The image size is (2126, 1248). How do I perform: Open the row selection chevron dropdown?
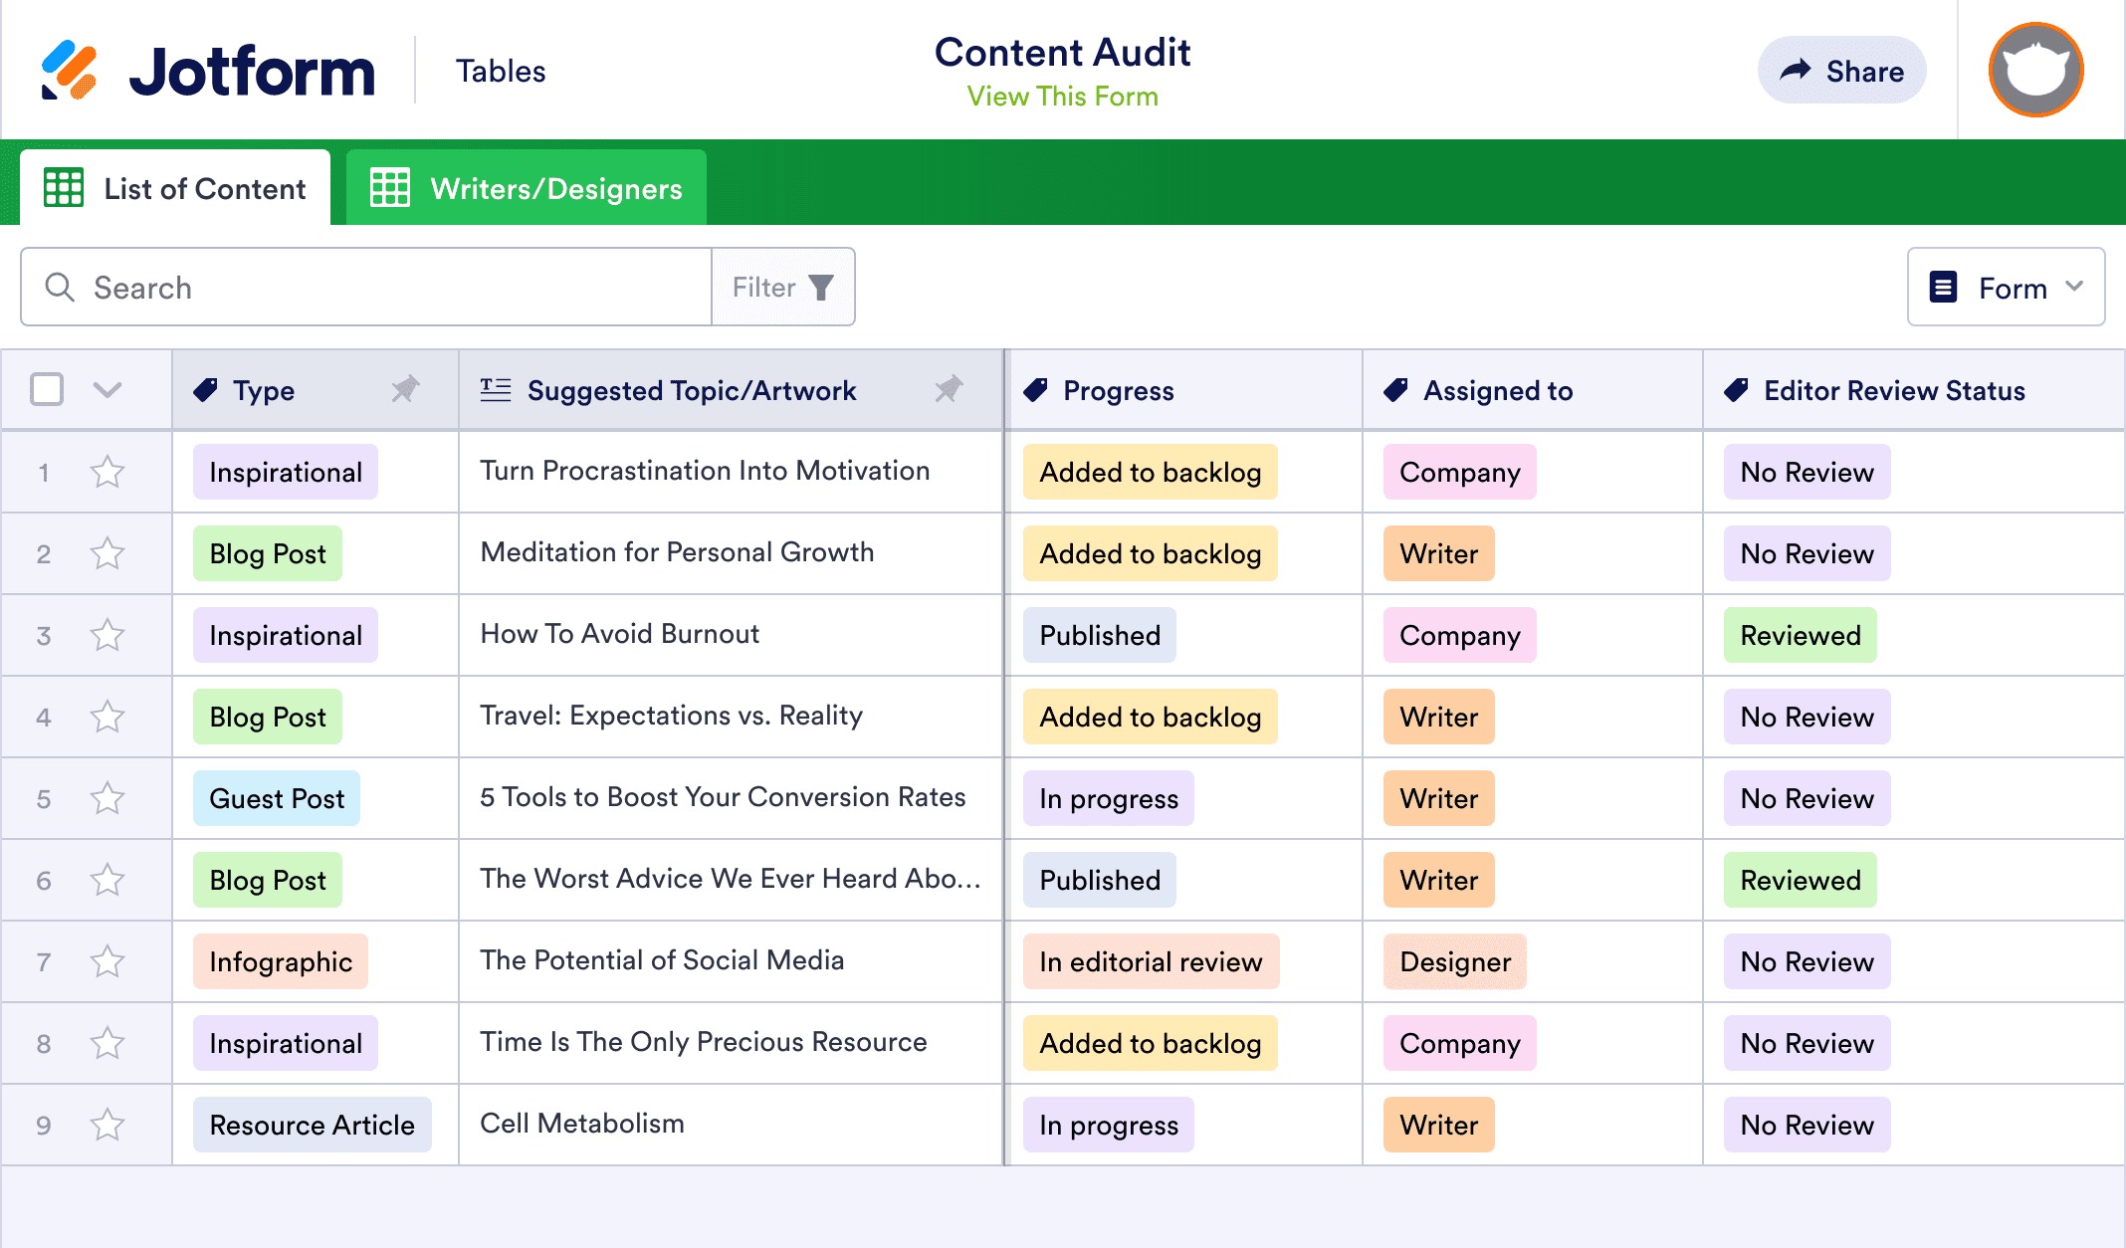107,389
